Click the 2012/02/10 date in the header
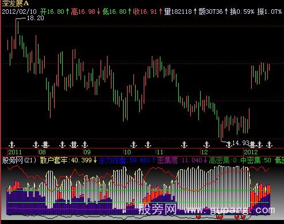The image size is (284, 224). (19, 12)
